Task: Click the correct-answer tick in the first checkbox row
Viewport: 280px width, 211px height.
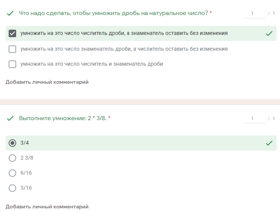Action: pos(269,33)
